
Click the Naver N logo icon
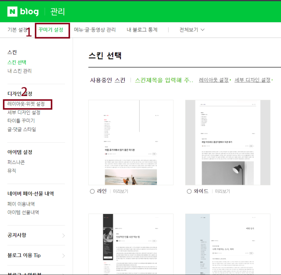(12, 11)
